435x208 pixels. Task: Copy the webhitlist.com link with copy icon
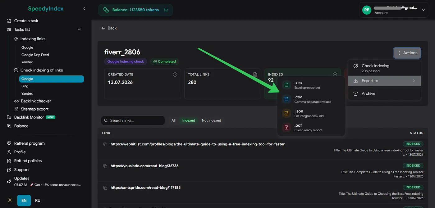click(105, 144)
